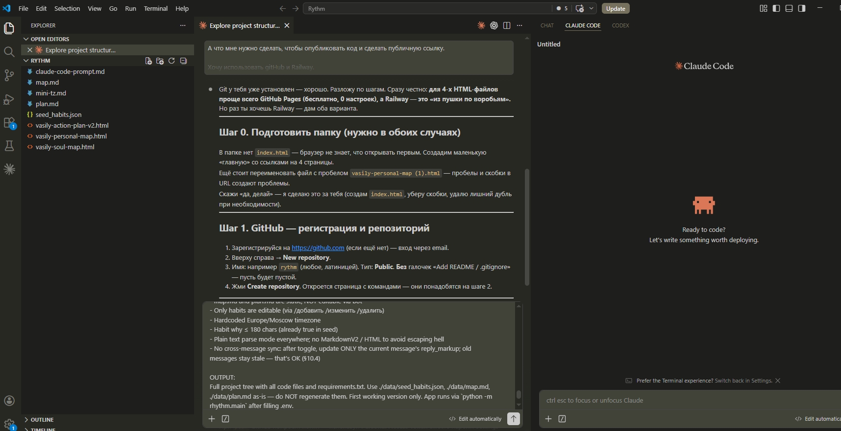Add attachment plus in side panel prompt
The height and width of the screenshot is (431, 841).
pos(548,419)
